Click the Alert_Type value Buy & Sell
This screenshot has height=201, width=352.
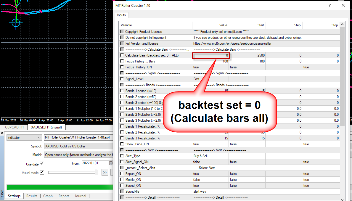[200, 156]
